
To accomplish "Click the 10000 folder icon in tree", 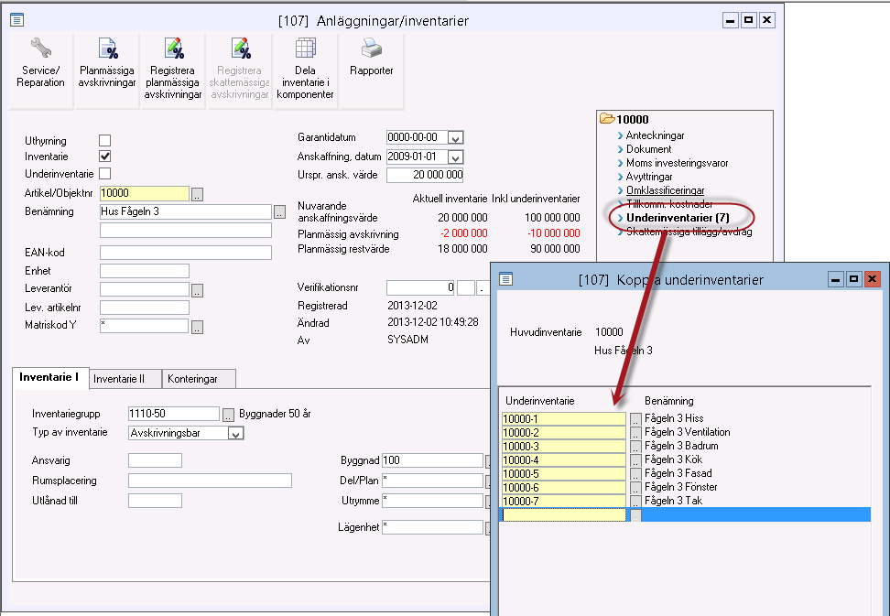I will (607, 119).
